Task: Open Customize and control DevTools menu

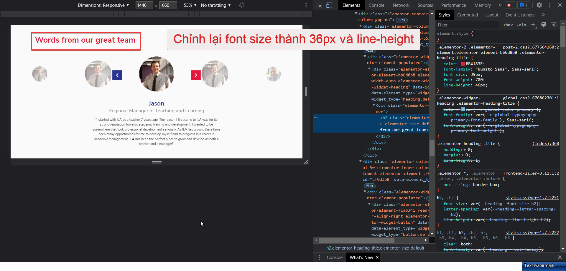Action: [x=550, y=5]
